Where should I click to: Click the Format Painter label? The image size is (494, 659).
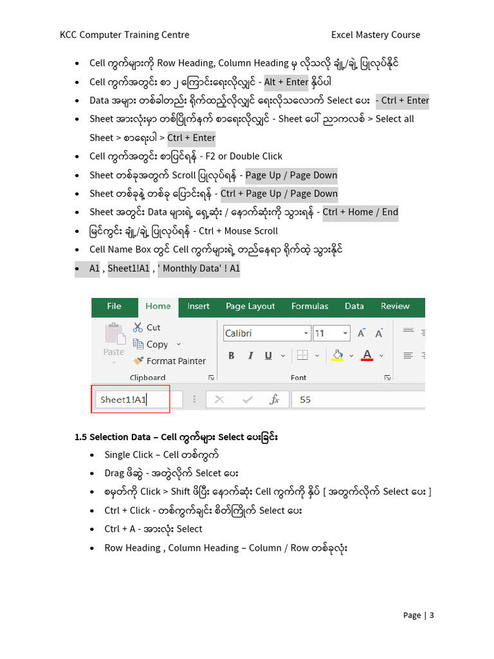click(176, 361)
